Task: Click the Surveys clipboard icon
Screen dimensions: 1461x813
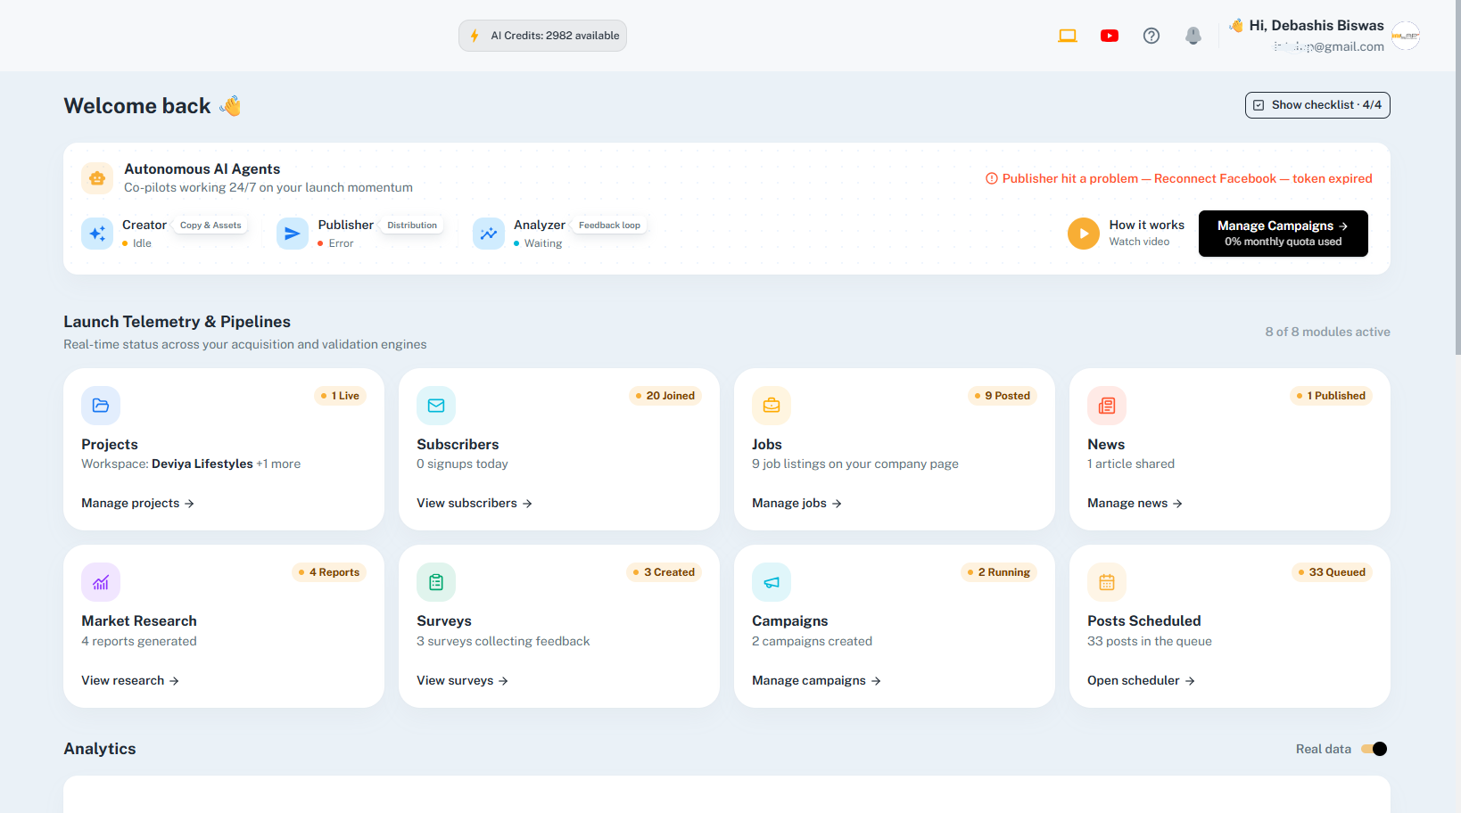Action: click(x=436, y=582)
